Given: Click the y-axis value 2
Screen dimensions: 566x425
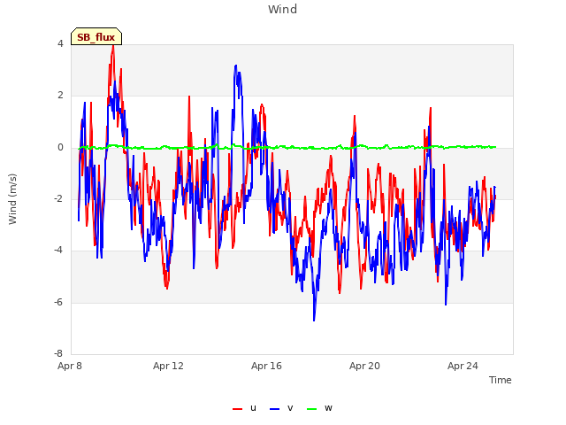Looking at the screenshot, I should coord(60,96).
